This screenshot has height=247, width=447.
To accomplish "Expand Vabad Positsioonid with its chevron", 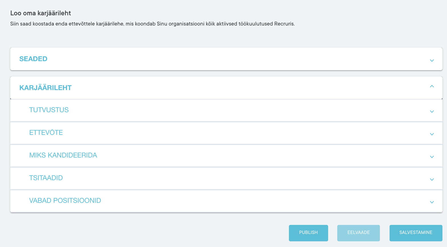I will click(x=432, y=202).
